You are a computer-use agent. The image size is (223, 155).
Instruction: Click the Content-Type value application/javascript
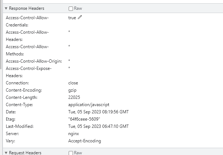pos(89,105)
